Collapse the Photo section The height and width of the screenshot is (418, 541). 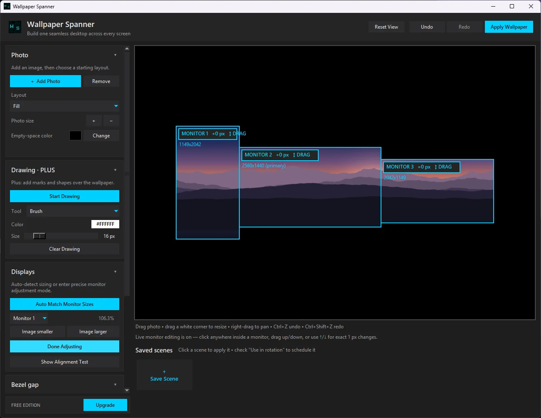(115, 55)
